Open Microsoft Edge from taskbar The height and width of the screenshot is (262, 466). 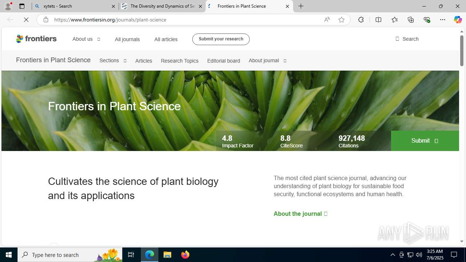click(x=150, y=255)
